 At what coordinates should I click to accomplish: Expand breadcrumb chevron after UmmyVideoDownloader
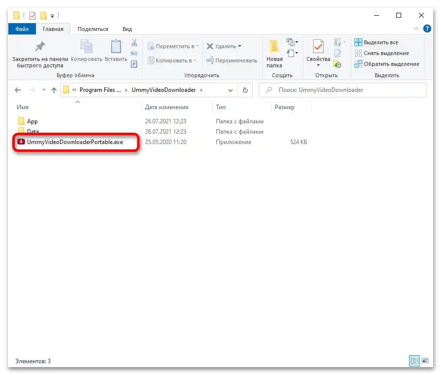pyautogui.click(x=201, y=90)
